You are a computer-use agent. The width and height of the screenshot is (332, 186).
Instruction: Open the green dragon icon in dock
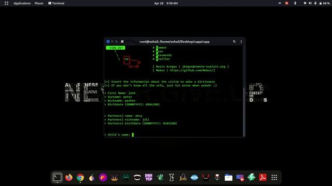pos(160,177)
